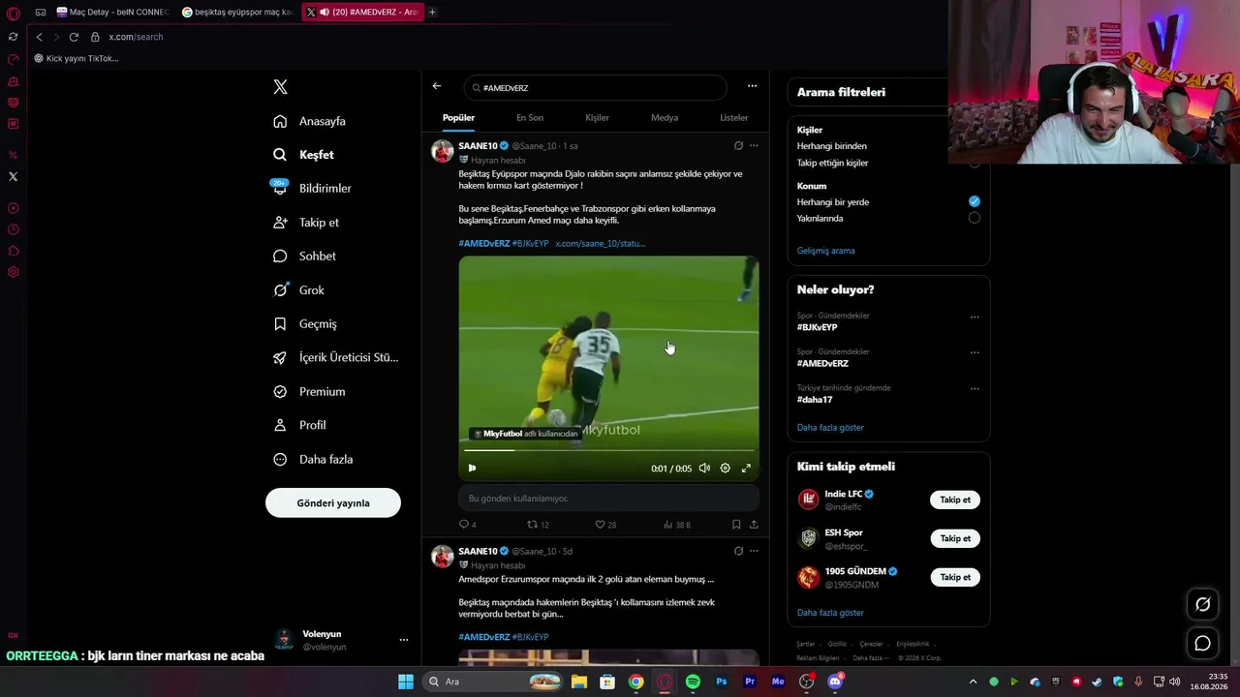Open Sohbet chat messages
Viewport: 1240px width, 697px height.
pyautogui.click(x=304, y=257)
